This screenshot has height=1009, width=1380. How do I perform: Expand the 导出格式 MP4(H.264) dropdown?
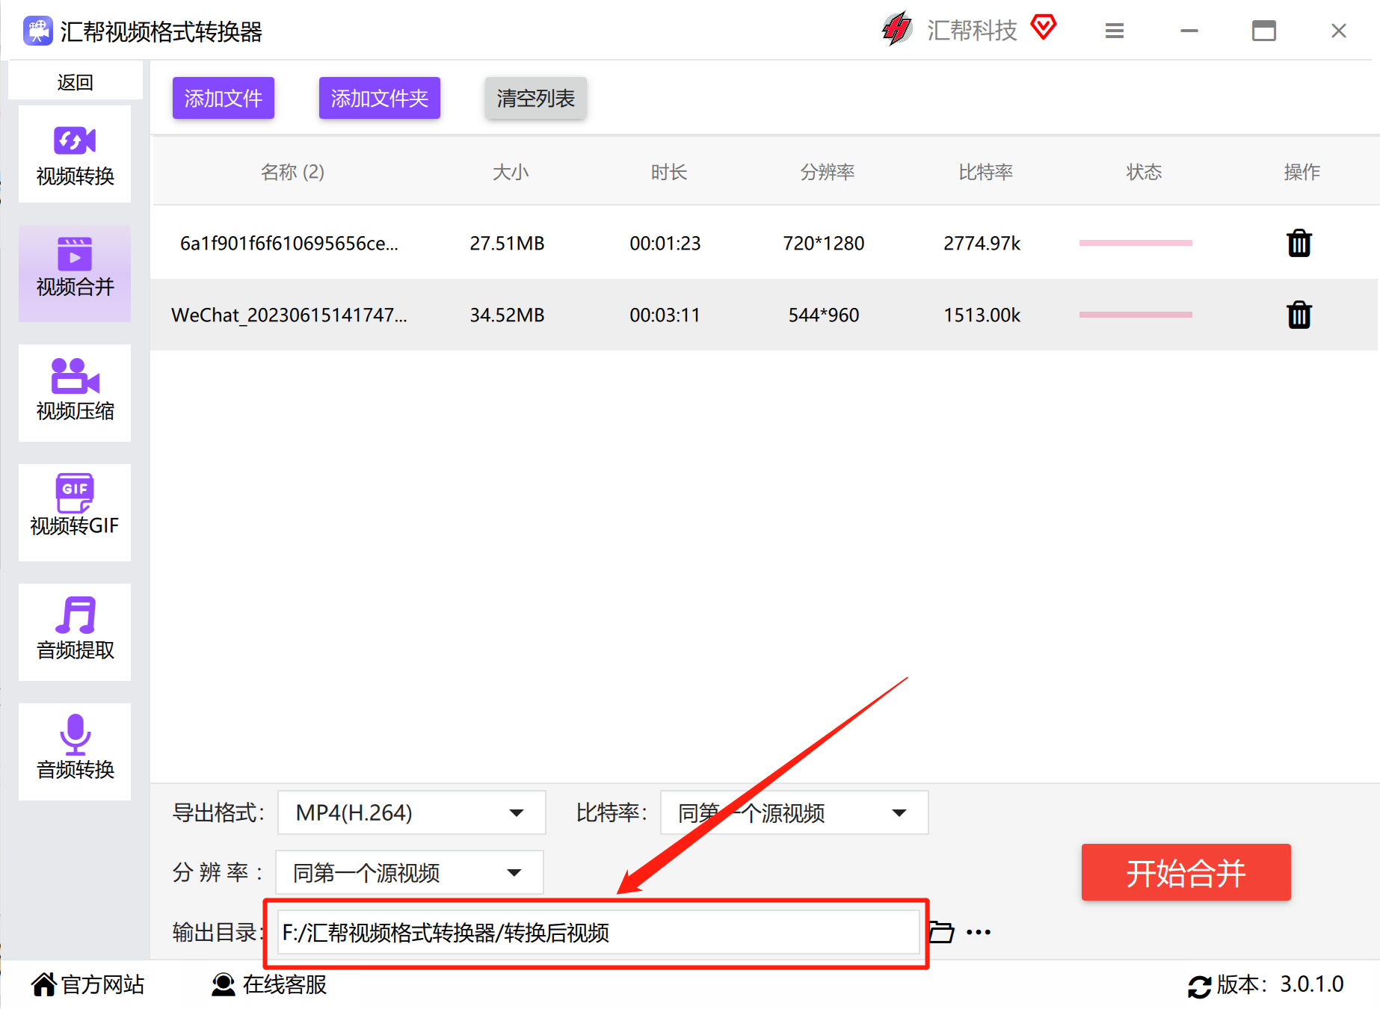point(412,812)
